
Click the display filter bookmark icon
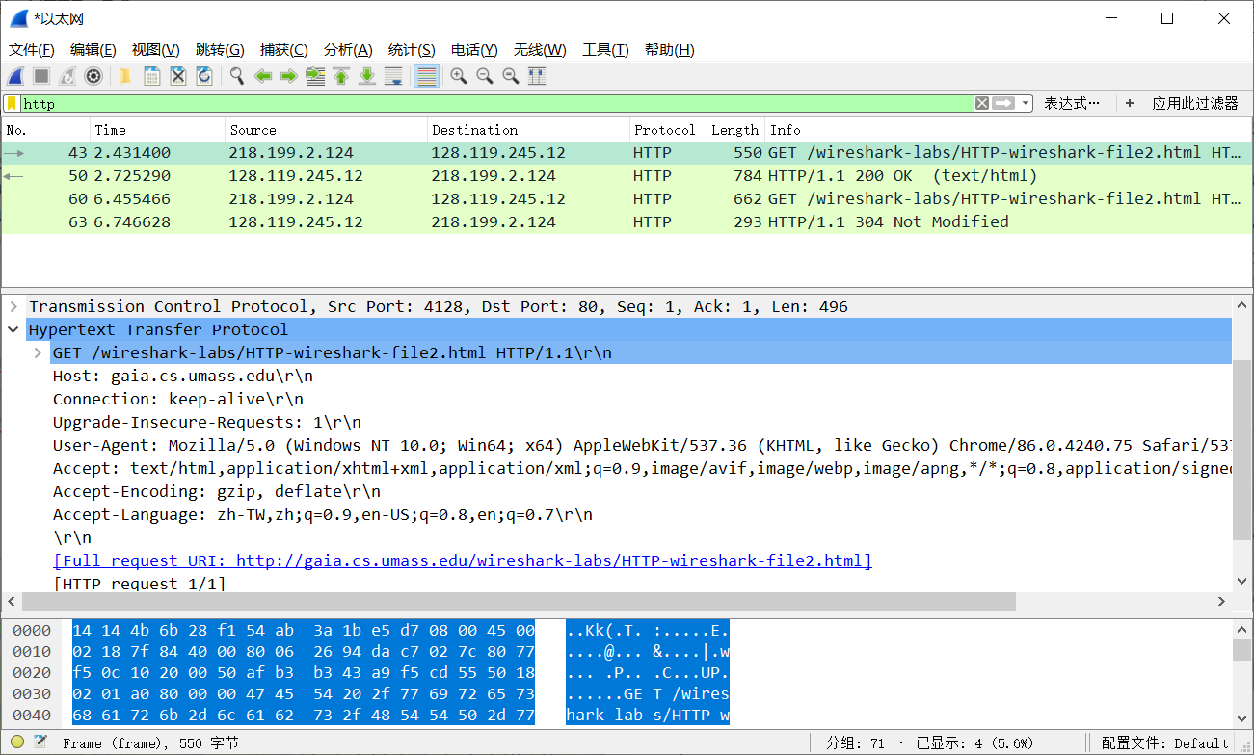pos(12,103)
